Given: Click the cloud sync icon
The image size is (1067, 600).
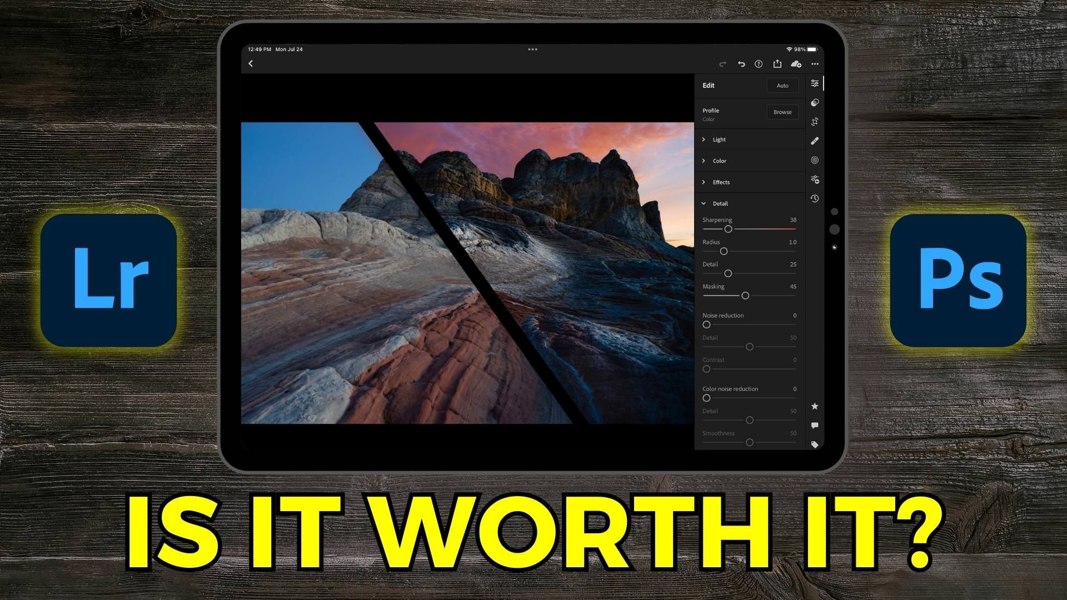Looking at the screenshot, I should [796, 64].
